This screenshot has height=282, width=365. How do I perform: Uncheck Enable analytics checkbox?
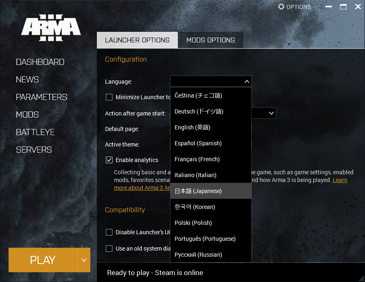click(x=109, y=160)
